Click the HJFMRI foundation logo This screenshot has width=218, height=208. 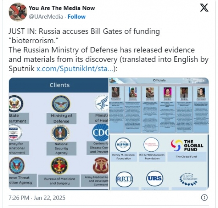123,145
